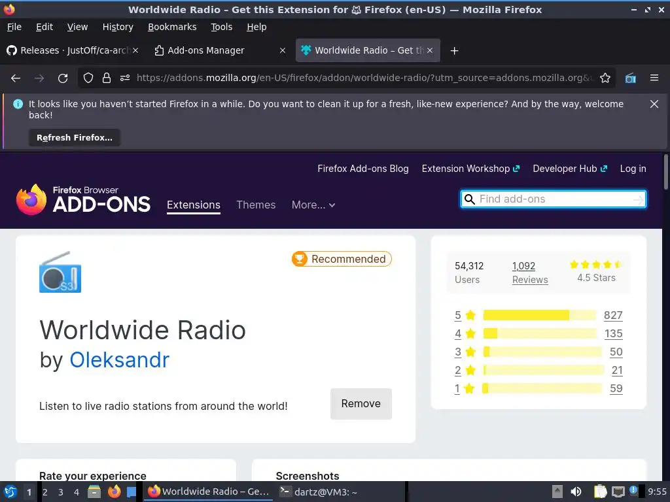
Task: Open the History menu
Action: (x=118, y=27)
